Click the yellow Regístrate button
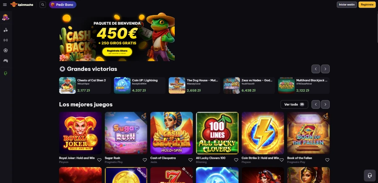The image size is (378, 183). click(367, 5)
